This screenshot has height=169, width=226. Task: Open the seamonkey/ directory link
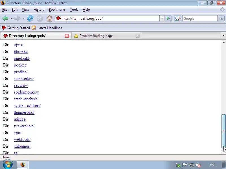tap(24, 79)
